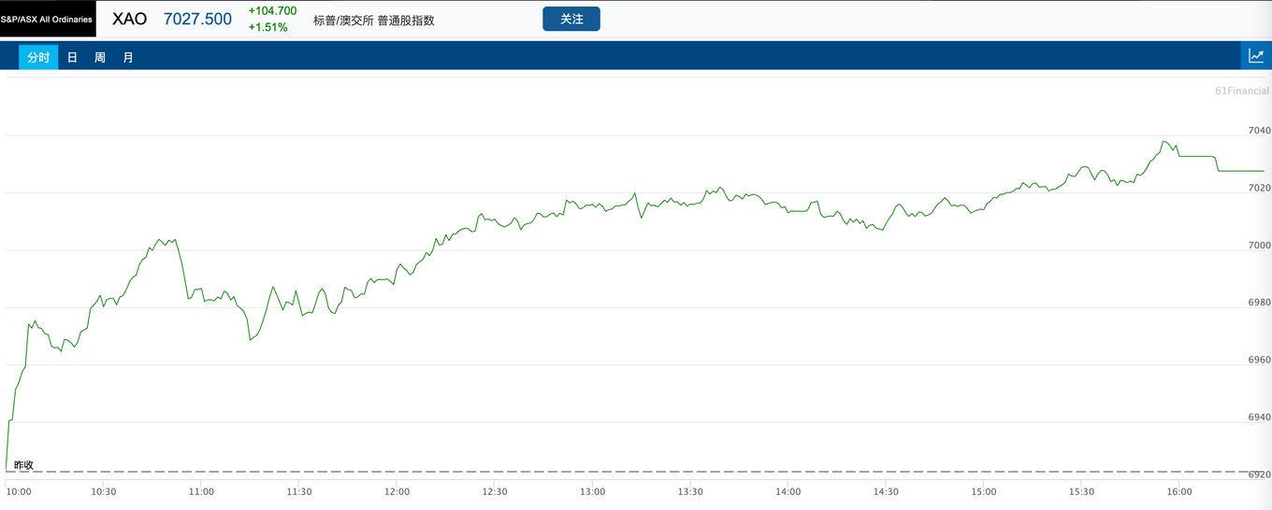Viewport: 1272px width, 510px height.
Task: Switch to the 周 weekly chart tab
Action: pos(100,57)
